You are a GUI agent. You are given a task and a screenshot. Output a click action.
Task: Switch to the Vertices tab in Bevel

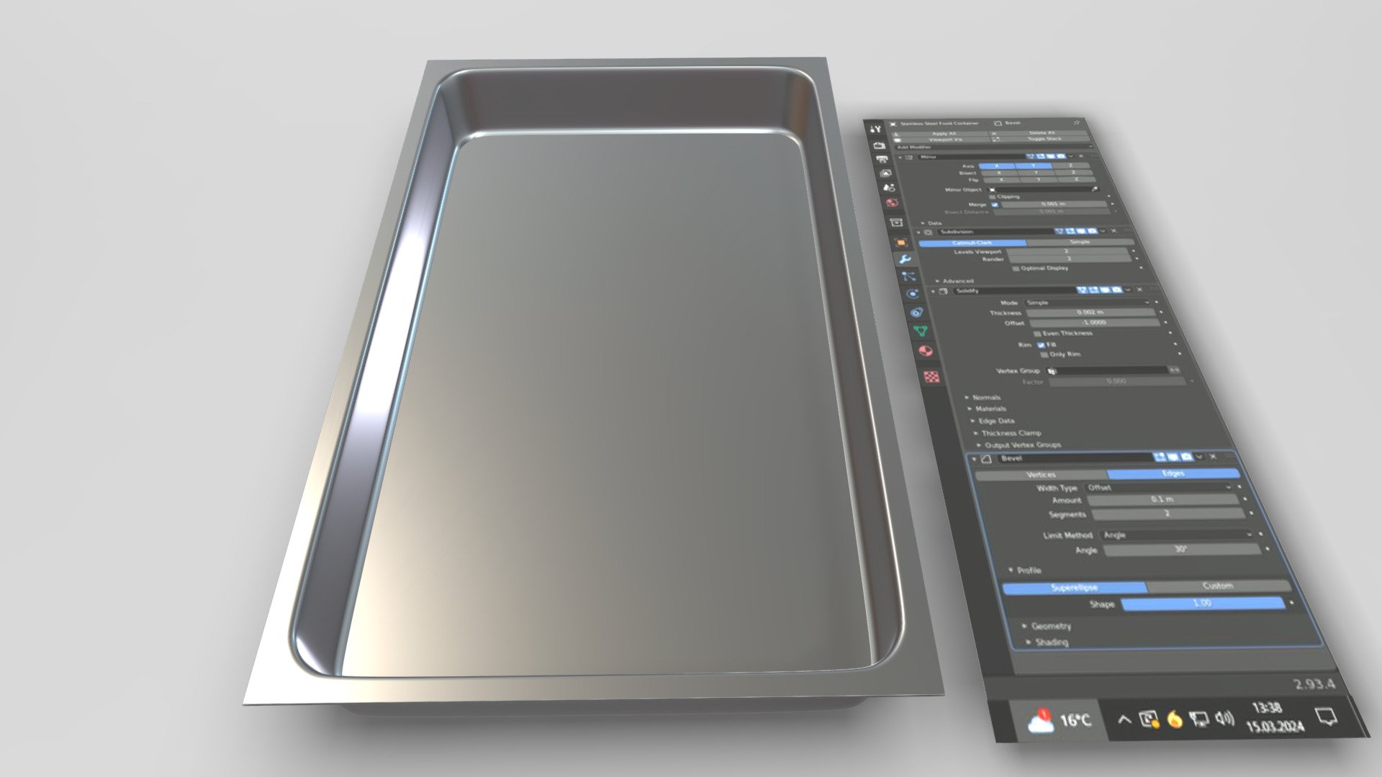pyautogui.click(x=1040, y=474)
